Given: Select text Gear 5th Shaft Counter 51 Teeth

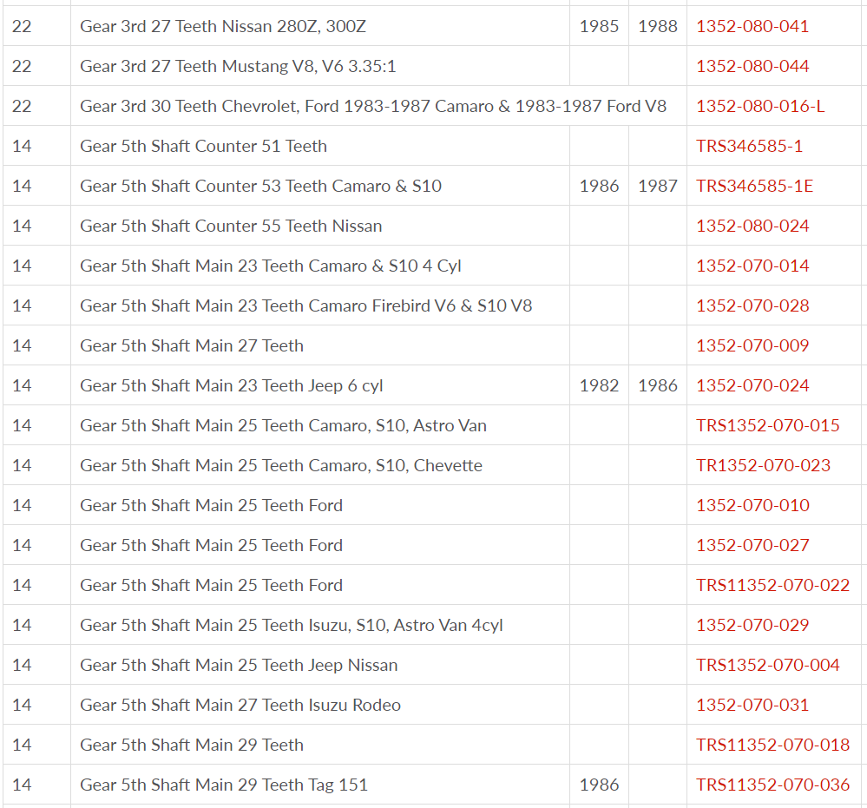Looking at the screenshot, I should coord(203,146).
